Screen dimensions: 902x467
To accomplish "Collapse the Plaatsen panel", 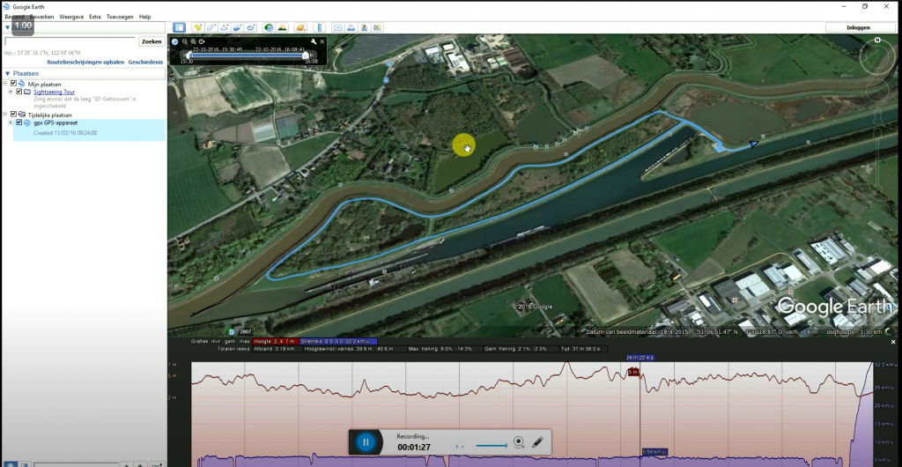I will 7,74.
